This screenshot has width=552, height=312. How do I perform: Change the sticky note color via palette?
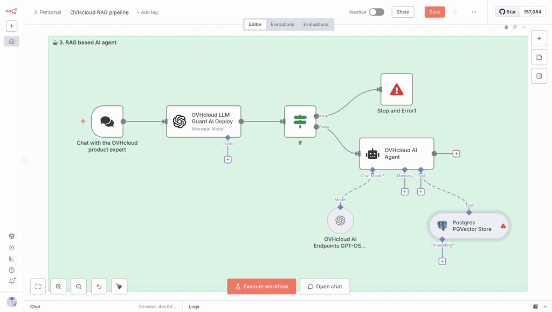coord(515,27)
